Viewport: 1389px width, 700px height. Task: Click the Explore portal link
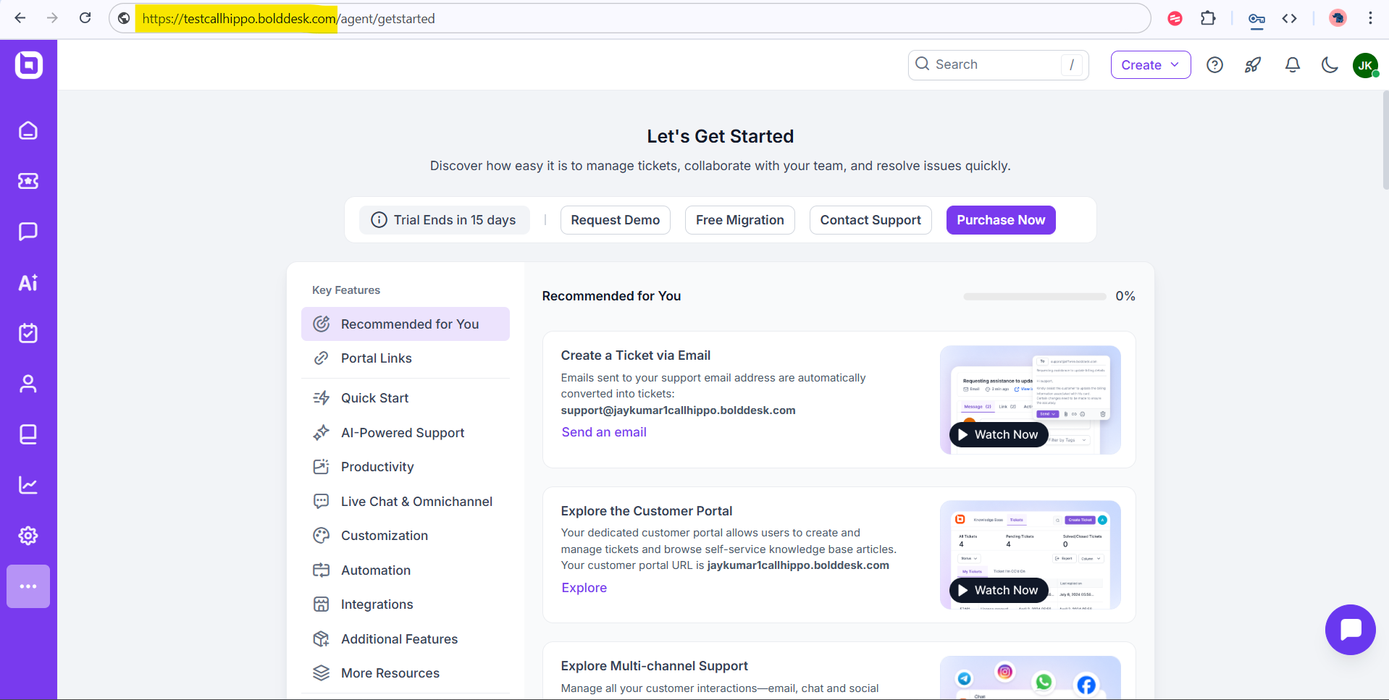584,588
